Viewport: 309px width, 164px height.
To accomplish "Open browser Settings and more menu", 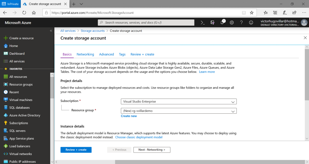I will (304, 13).
